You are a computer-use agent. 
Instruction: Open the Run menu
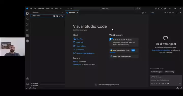[56, 9]
